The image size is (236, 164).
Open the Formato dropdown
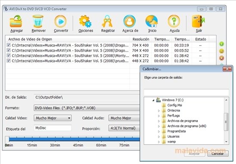pos(87,108)
